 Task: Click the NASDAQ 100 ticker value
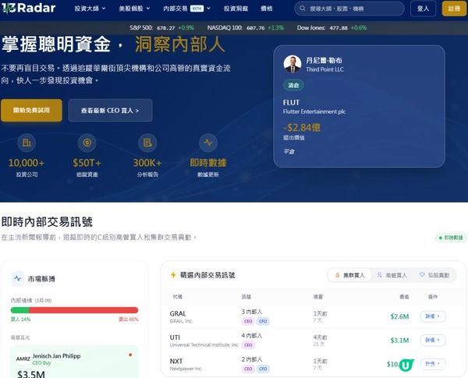pyautogui.click(x=256, y=28)
